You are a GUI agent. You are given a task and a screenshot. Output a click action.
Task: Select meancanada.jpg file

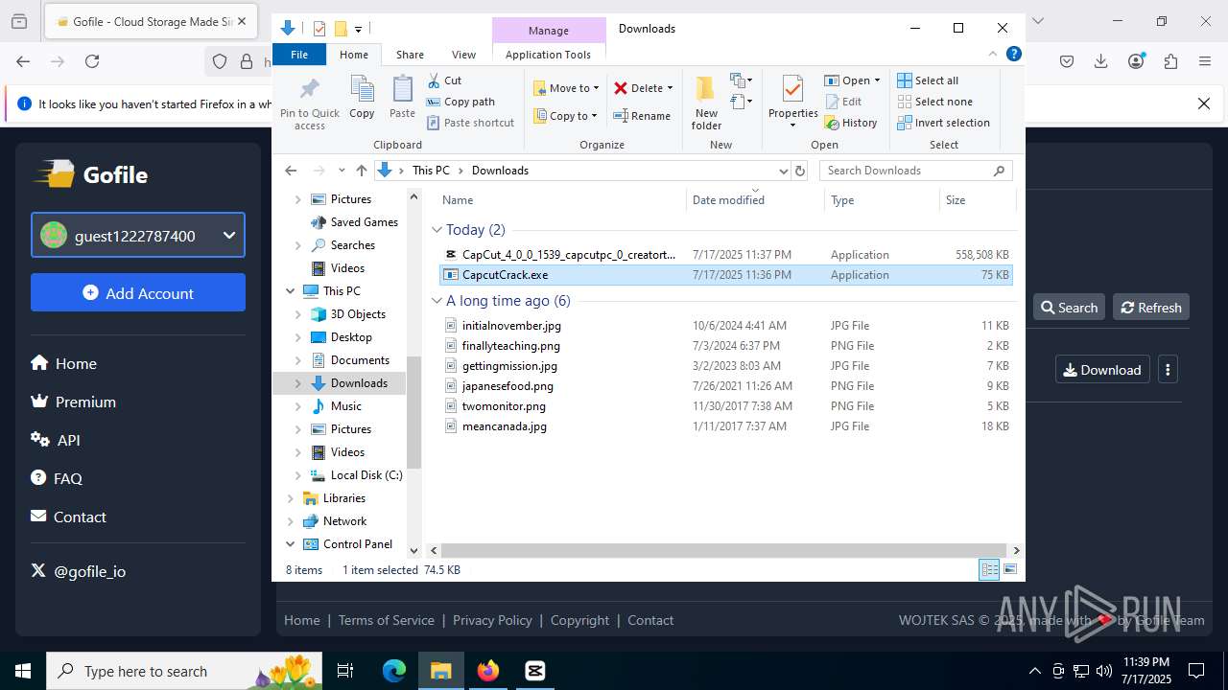(x=726, y=426)
